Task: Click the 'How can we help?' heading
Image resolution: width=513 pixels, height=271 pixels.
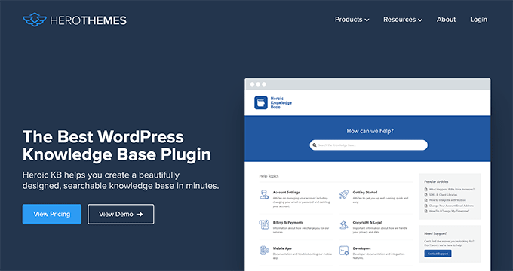Action: pos(370,131)
